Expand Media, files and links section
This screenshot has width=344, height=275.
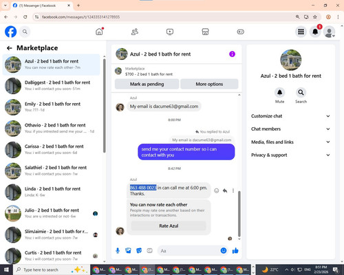point(290,142)
